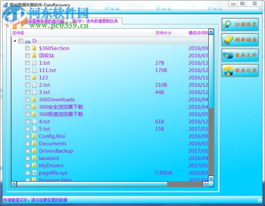The height and width of the screenshot is (206, 265).
Task: Collapse the D: drive tree node
Action: click(x=15, y=41)
